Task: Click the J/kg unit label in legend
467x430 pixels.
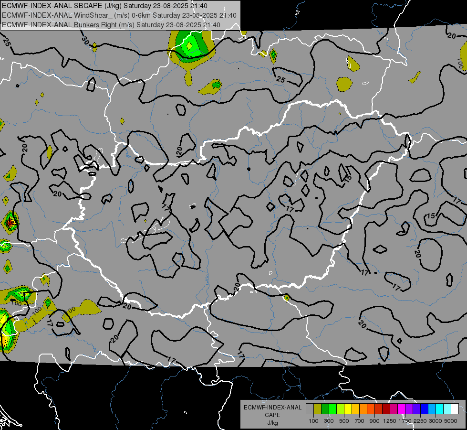Action: click(272, 423)
